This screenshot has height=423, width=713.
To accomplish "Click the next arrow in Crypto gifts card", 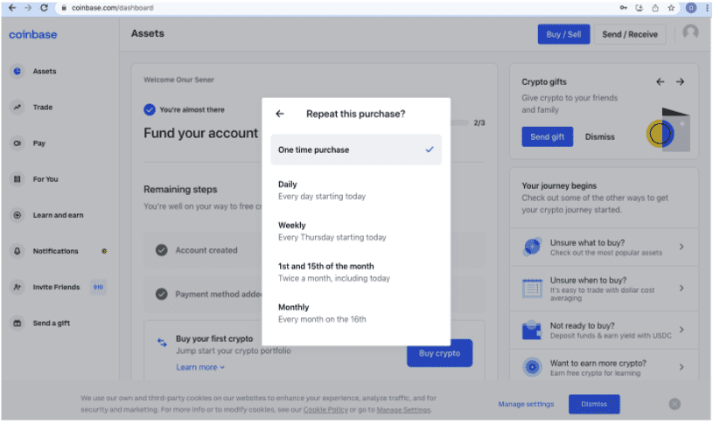I will pos(681,82).
